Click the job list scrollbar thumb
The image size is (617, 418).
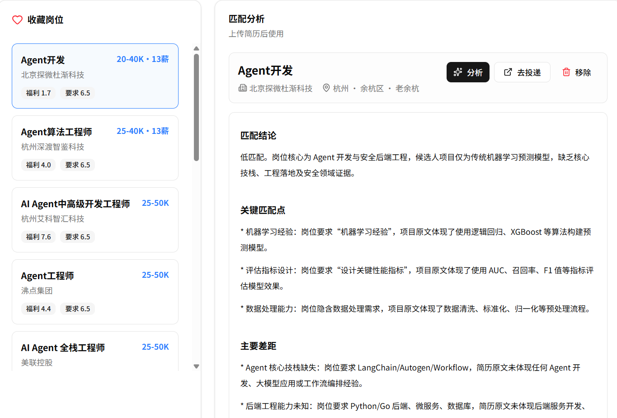[x=196, y=107]
